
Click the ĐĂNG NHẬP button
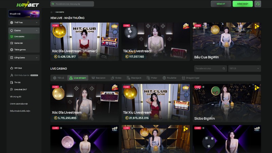242,4
